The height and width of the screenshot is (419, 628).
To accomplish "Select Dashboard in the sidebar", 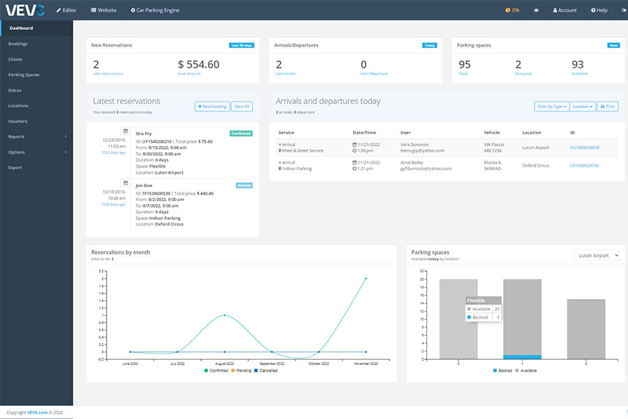I will (x=36, y=28).
